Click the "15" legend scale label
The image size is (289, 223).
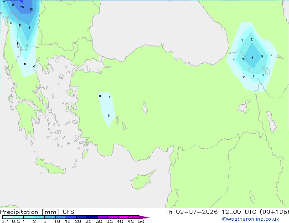click(x=67, y=221)
